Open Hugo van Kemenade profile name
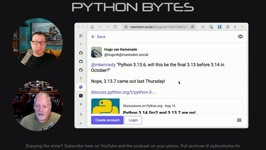Image resolution: width=266 pixels, height=150 pixels. (120, 50)
